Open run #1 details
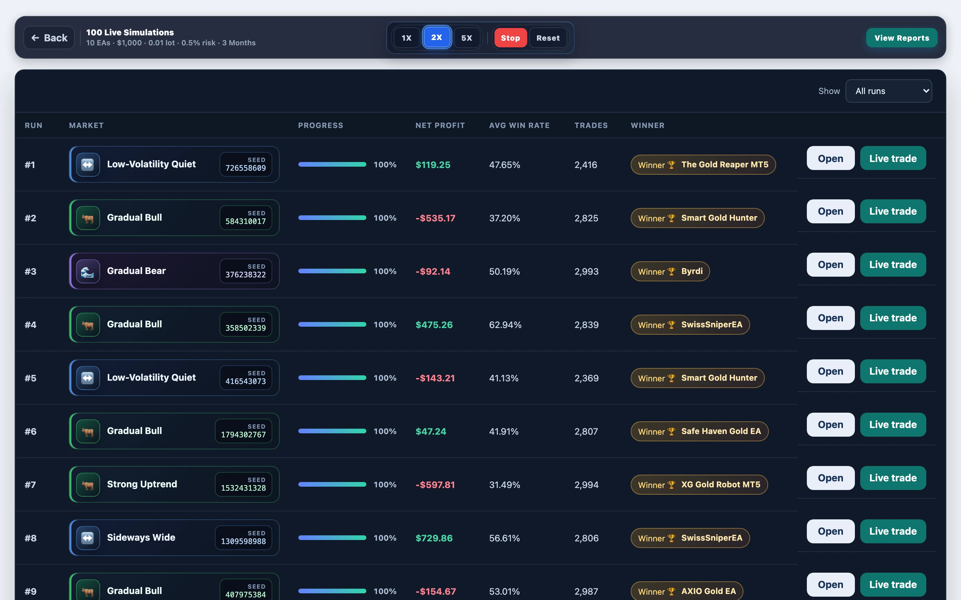961x600 pixels. 831,158
